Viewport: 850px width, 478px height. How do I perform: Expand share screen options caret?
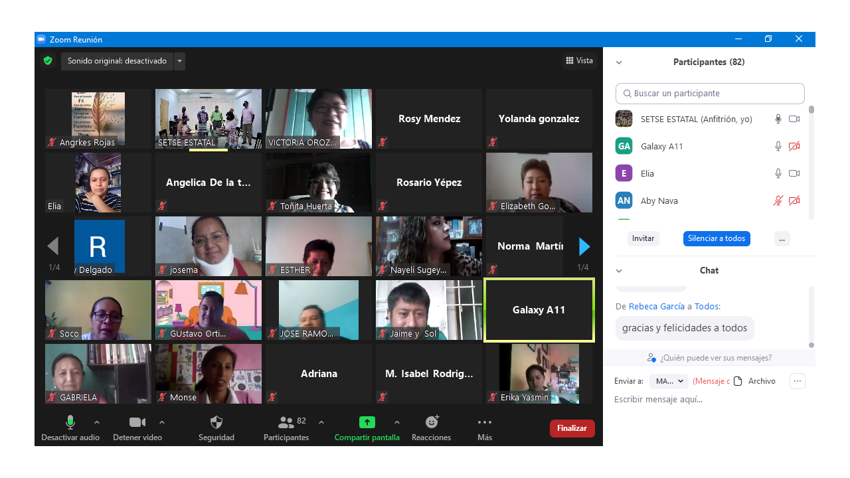397,422
